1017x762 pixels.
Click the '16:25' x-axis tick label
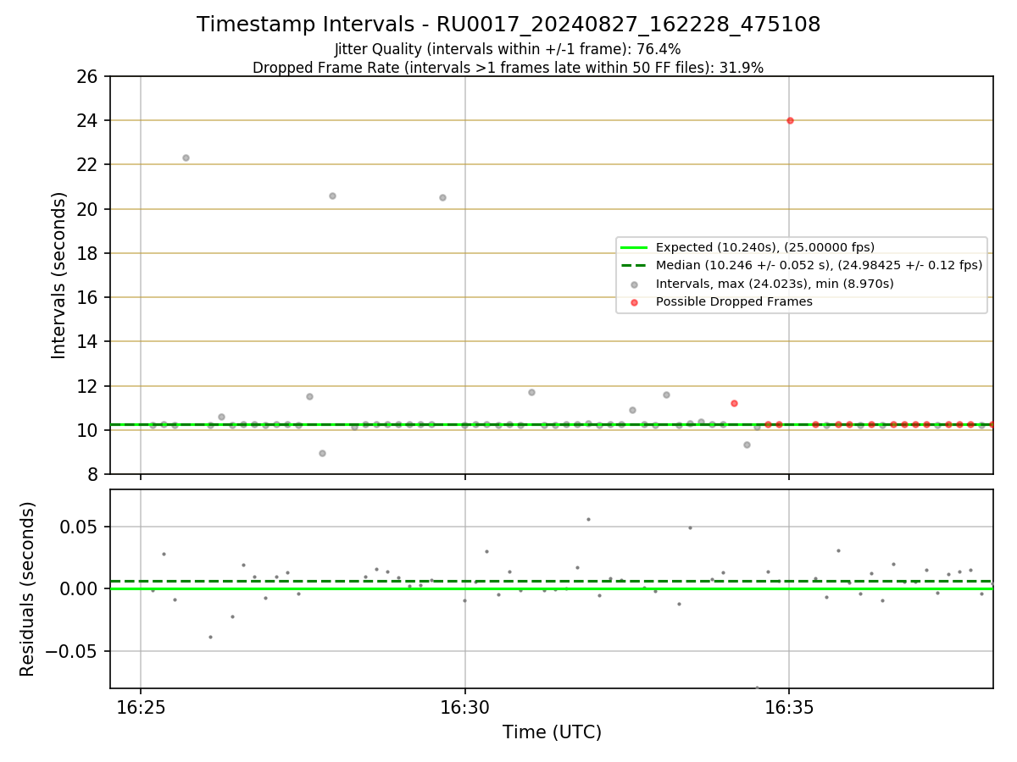tap(141, 707)
